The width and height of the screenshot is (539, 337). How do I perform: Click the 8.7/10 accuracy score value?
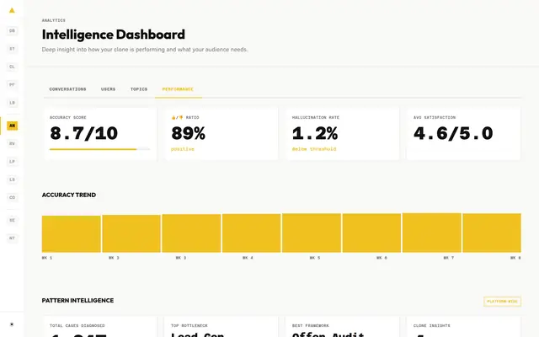[x=84, y=133]
